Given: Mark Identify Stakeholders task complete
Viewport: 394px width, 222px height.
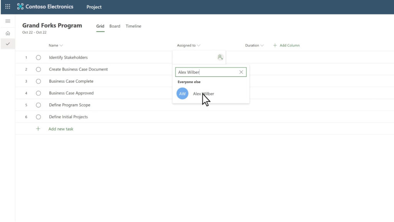Looking at the screenshot, I should (38, 57).
